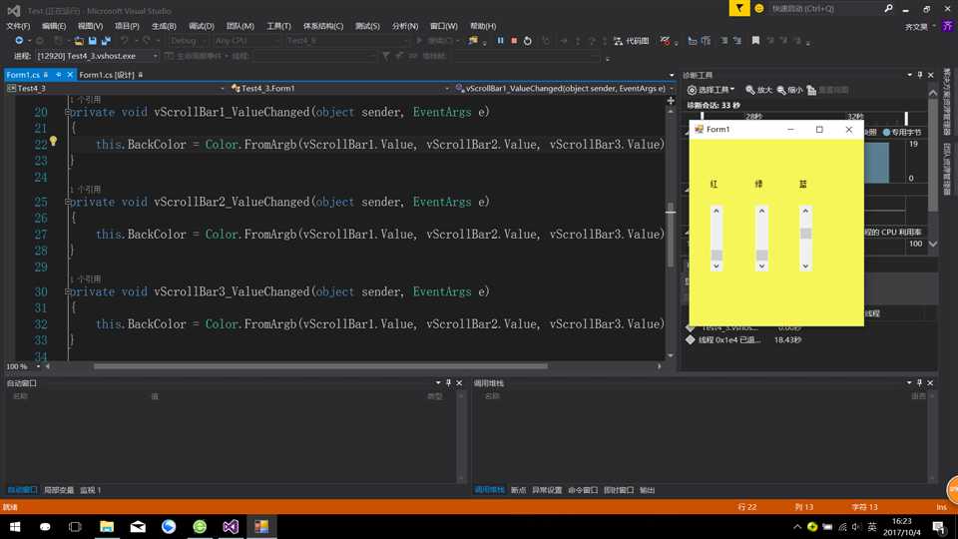Click the Restart debugging icon

[x=527, y=40]
